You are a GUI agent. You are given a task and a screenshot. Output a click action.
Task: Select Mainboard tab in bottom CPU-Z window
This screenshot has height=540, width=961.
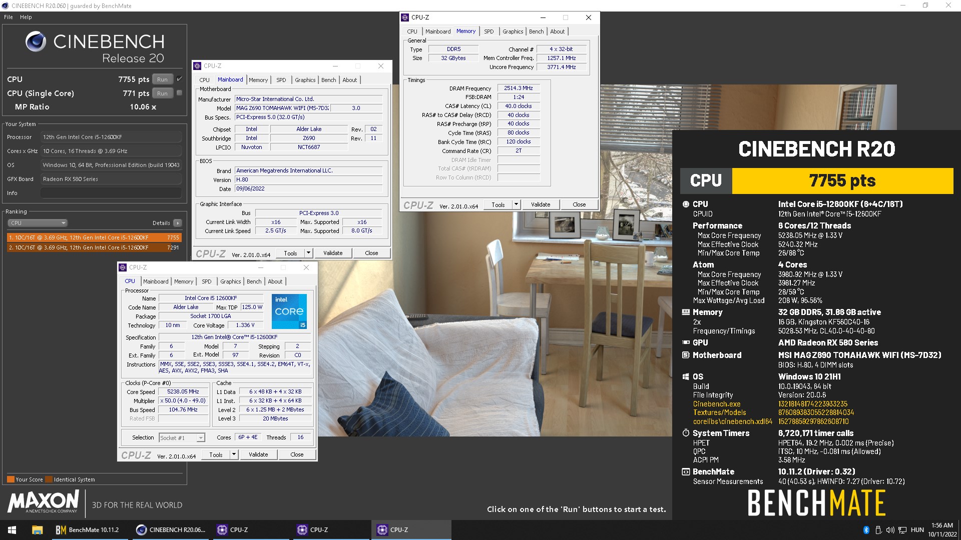pos(156,281)
